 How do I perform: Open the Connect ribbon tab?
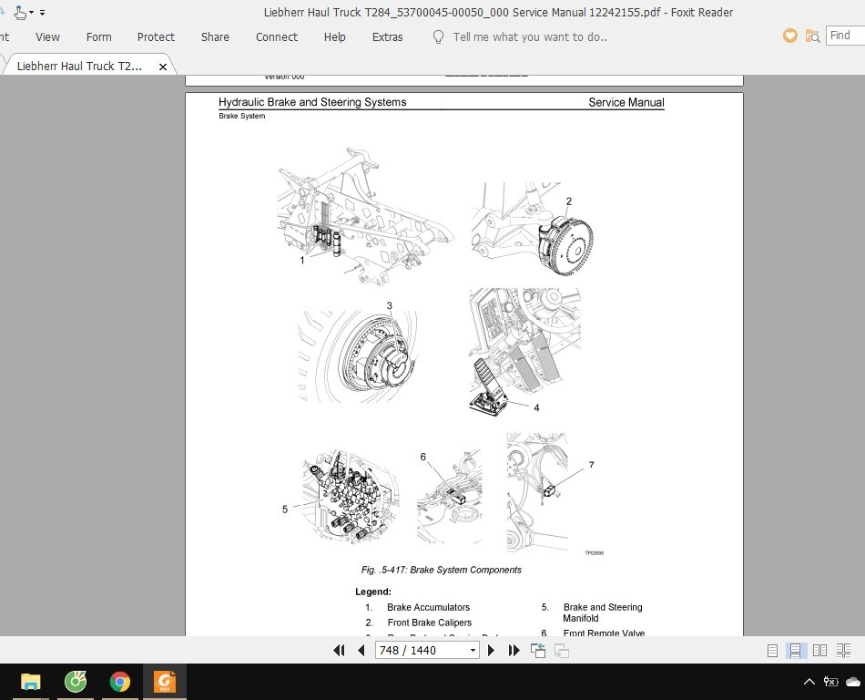276,36
